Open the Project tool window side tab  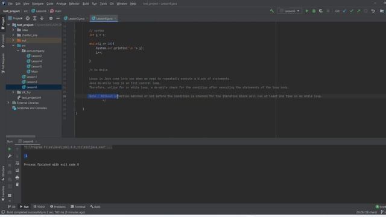click(3, 24)
